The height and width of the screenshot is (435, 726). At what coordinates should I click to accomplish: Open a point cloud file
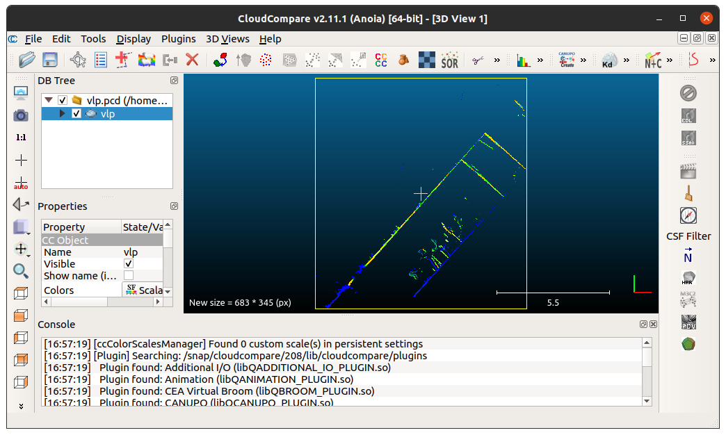point(26,60)
